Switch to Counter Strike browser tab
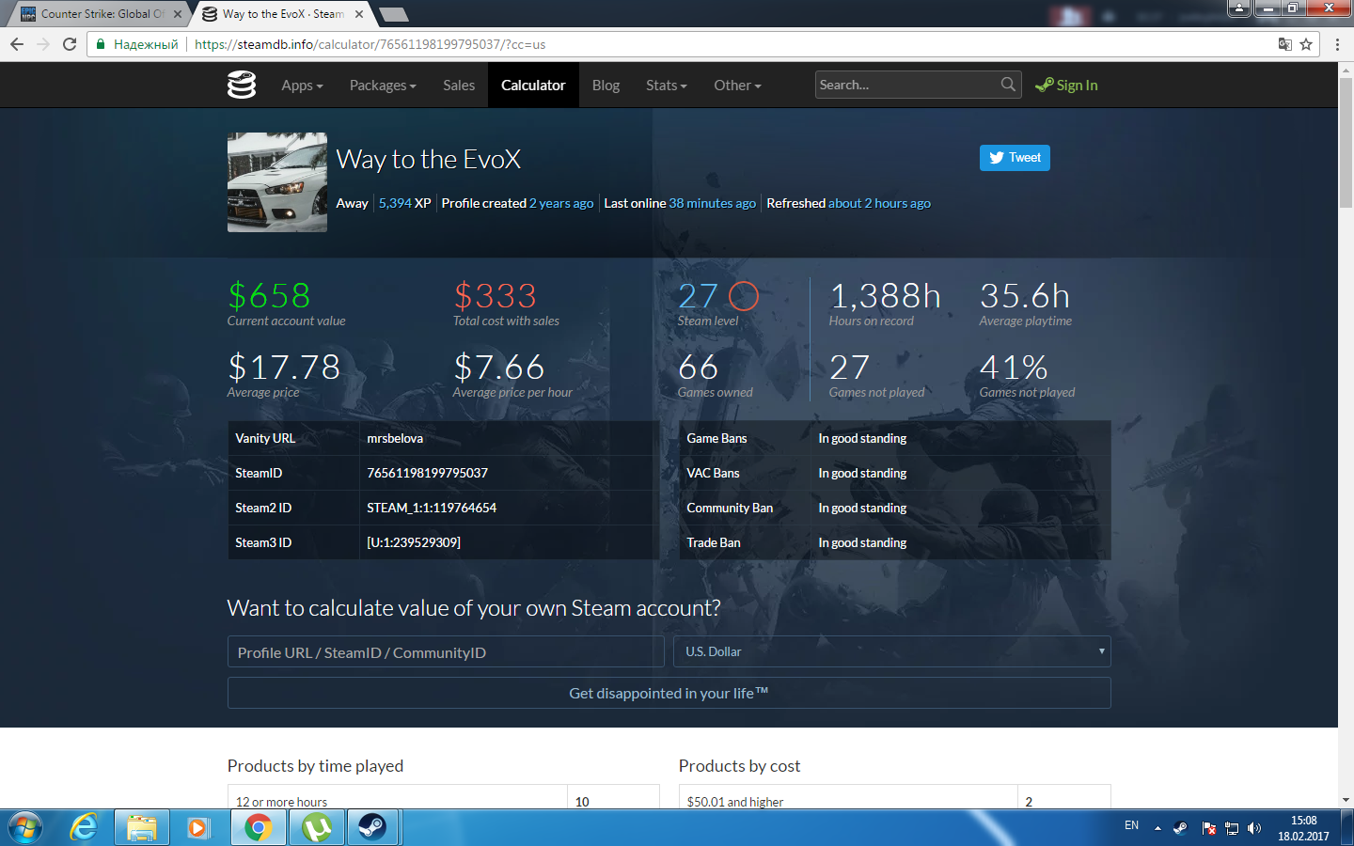 click(96, 14)
